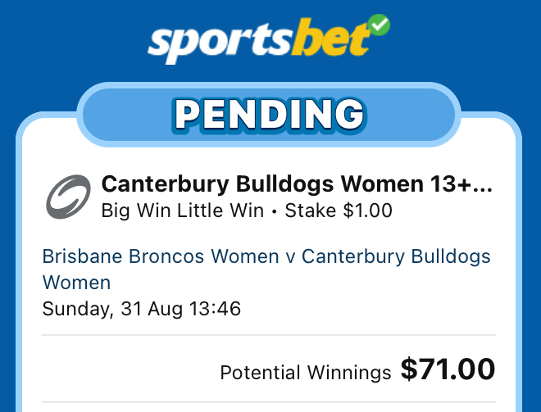Viewport: 541px width, 412px height.
Task: Open the Canterbury Bulldogs Women 13+ bet title
Action: (x=297, y=183)
